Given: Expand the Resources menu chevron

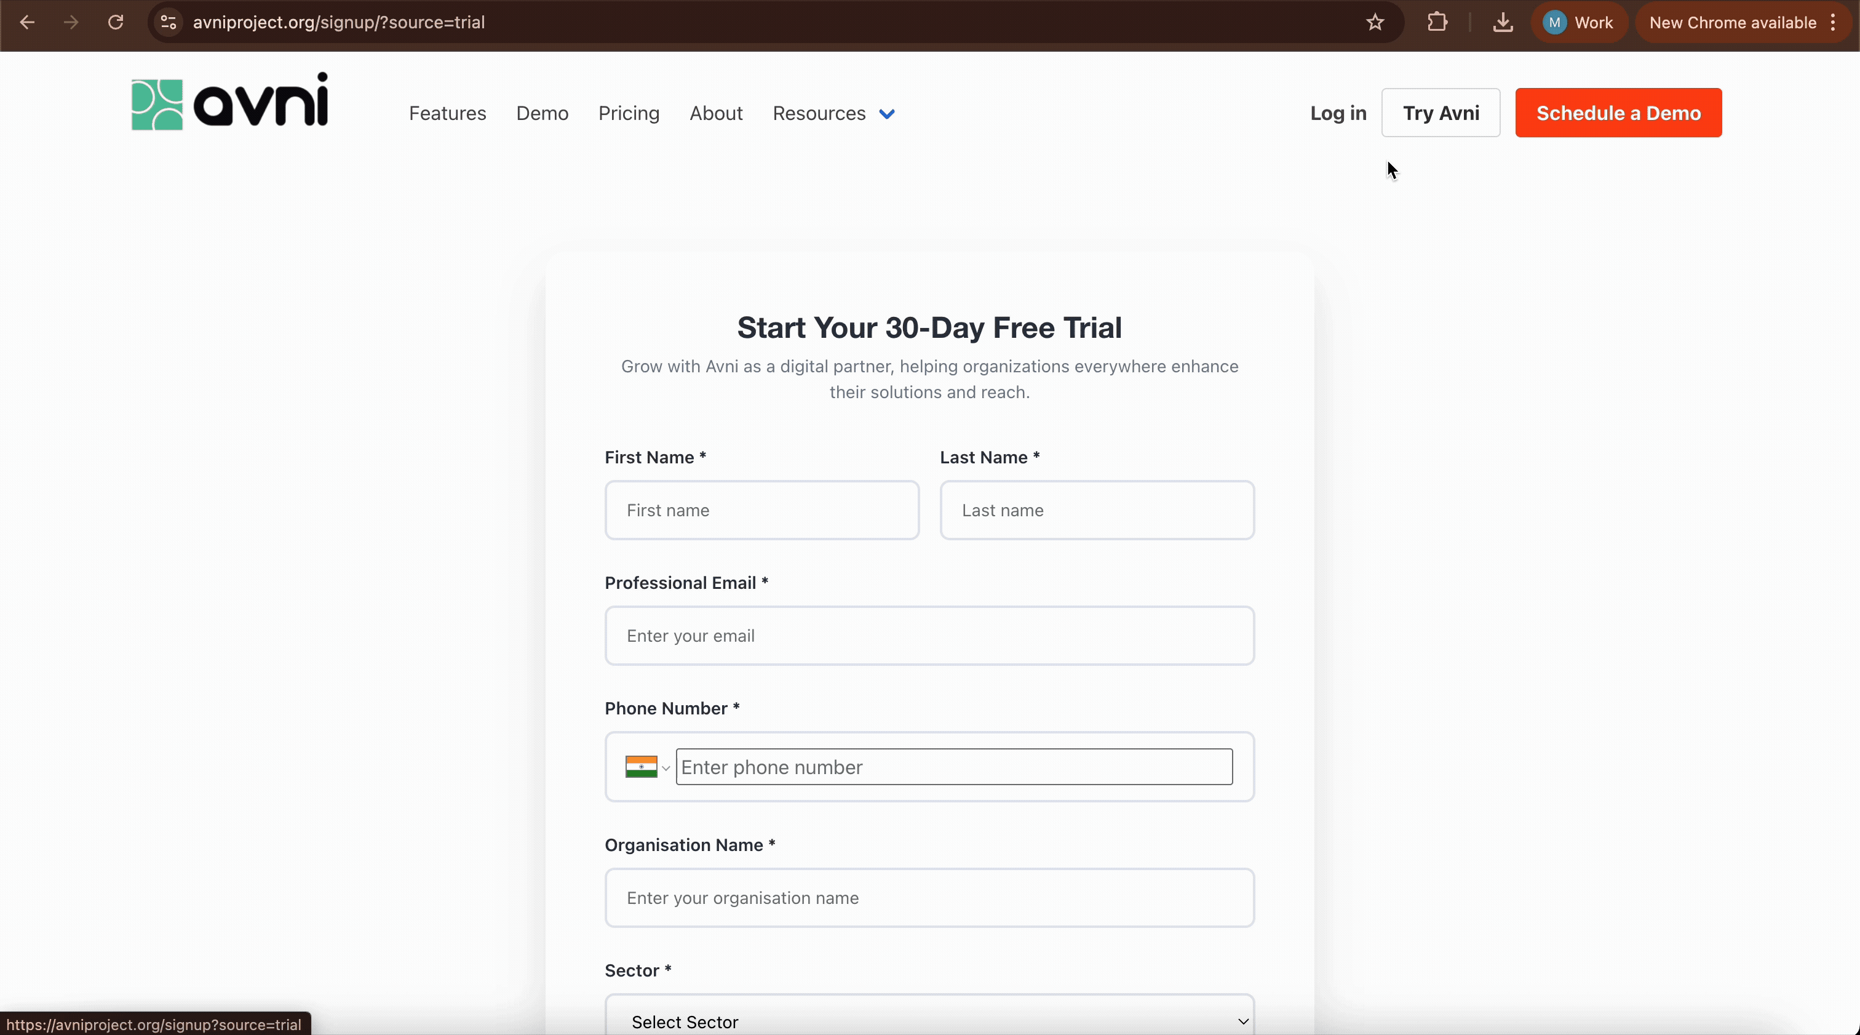Looking at the screenshot, I should point(887,114).
